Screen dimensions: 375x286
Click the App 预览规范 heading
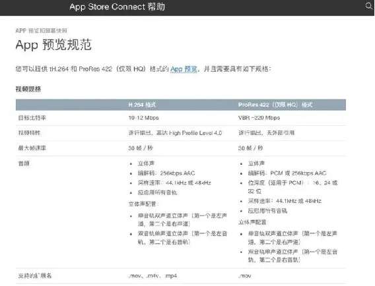point(53,45)
